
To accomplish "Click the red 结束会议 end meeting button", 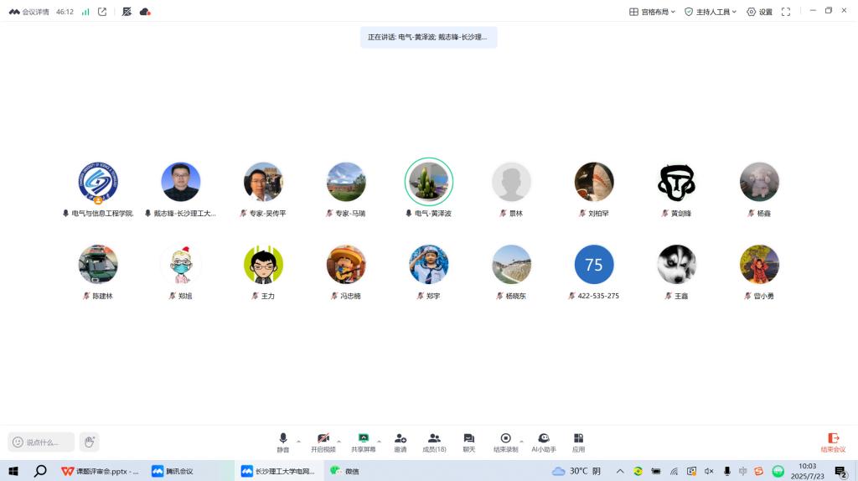I will pyautogui.click(x=833, y=442).
